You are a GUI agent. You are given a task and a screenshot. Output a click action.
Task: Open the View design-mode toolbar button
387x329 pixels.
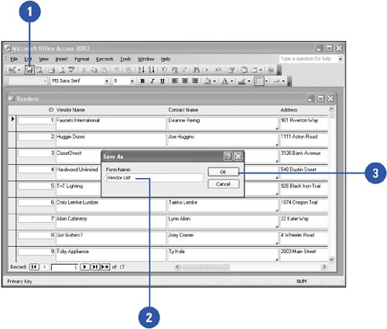click(12, 70)
